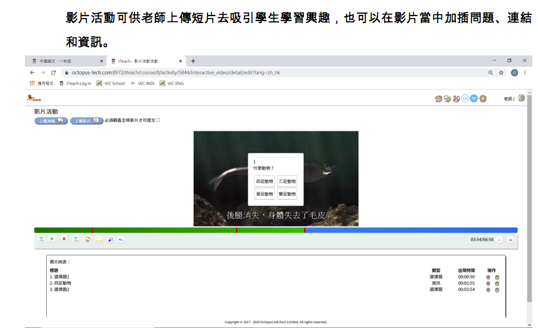Image resolution: width=538 pixels, height=328 pixels.
Task: Click the time value 00:02:55
Action: pyautogui.click(x=466, y=283)
